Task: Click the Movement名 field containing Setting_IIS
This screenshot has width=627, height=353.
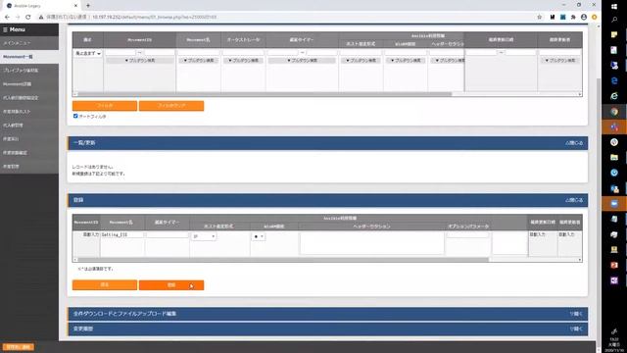Action: [121, 234]
